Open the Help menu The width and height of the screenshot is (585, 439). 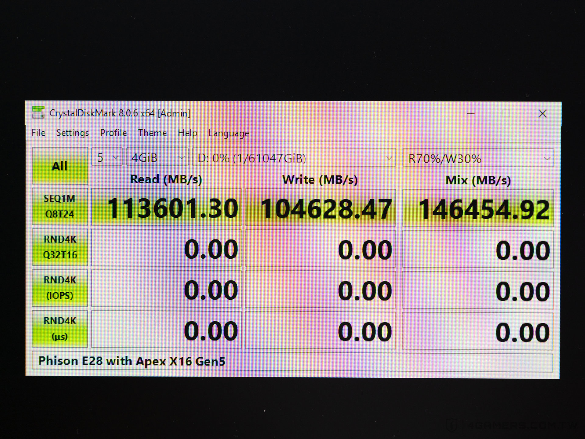[x=187, y=133]
